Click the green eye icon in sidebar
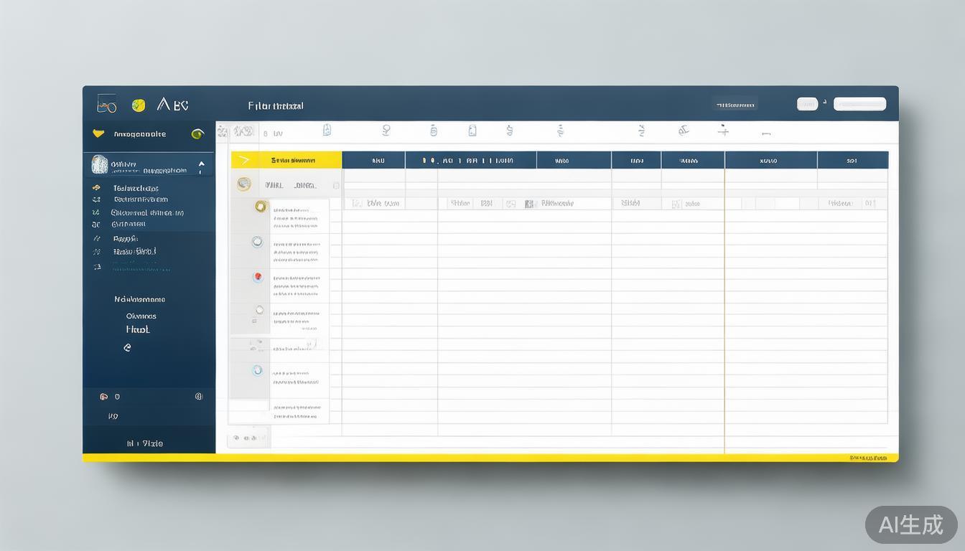 click(x=197, y=133)
